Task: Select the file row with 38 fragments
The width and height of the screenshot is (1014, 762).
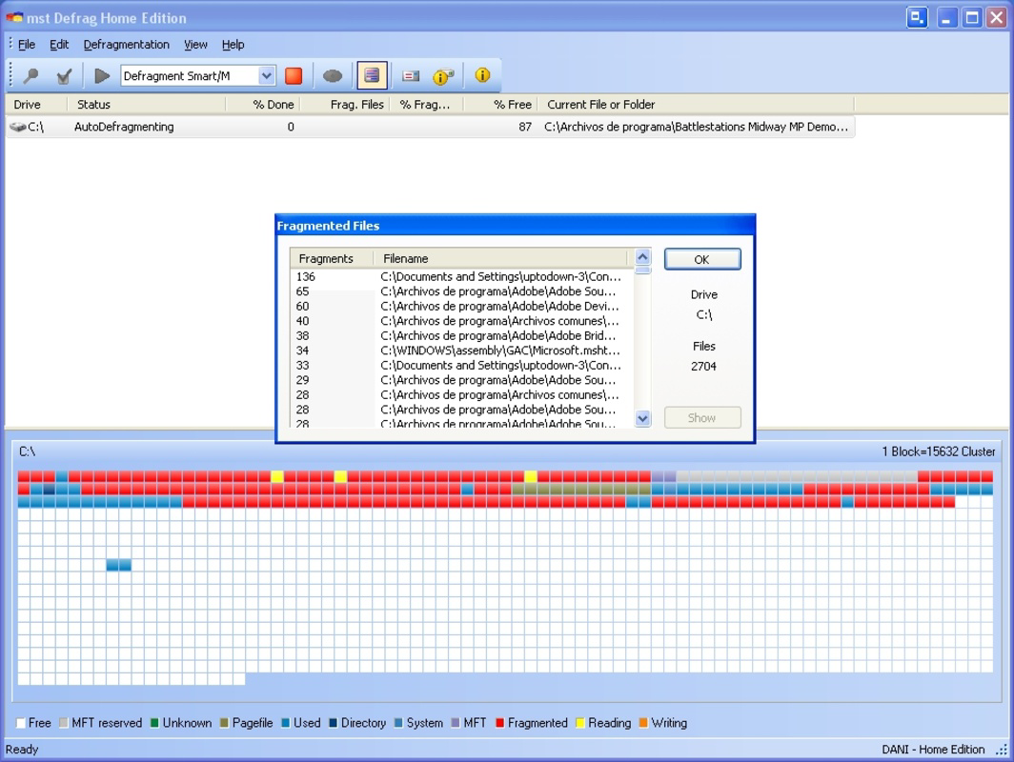Action: click(x=461, y=336)
